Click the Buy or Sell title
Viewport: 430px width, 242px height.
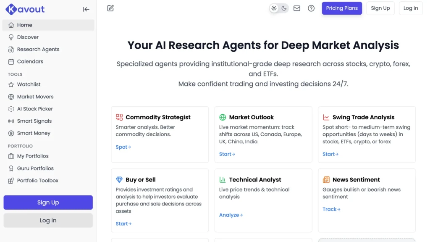(x=140, y=180)
